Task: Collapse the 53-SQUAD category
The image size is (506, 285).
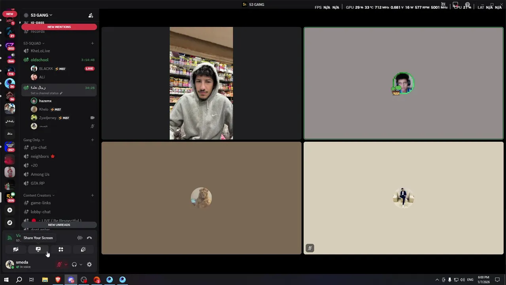Action: tap(34, 43)
